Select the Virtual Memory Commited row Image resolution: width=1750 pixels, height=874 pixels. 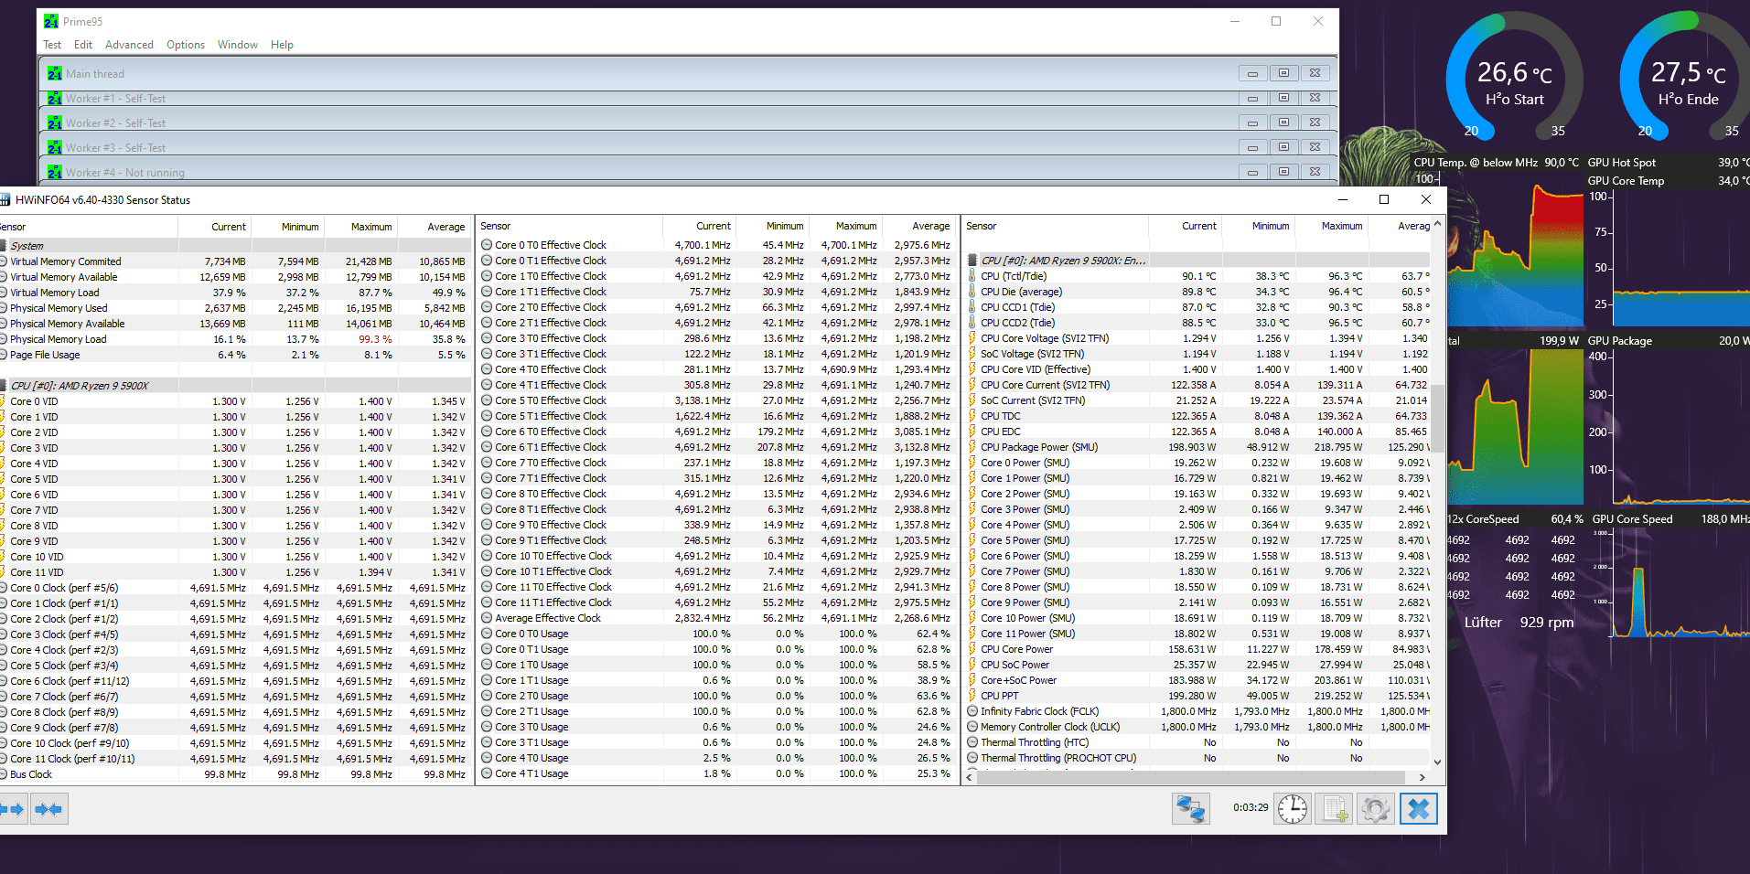point(235,261)
